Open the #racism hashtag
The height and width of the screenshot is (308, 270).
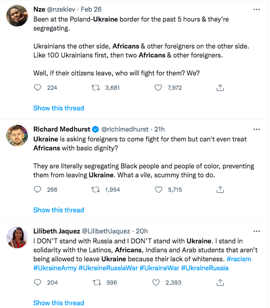(x=238, y=259)
